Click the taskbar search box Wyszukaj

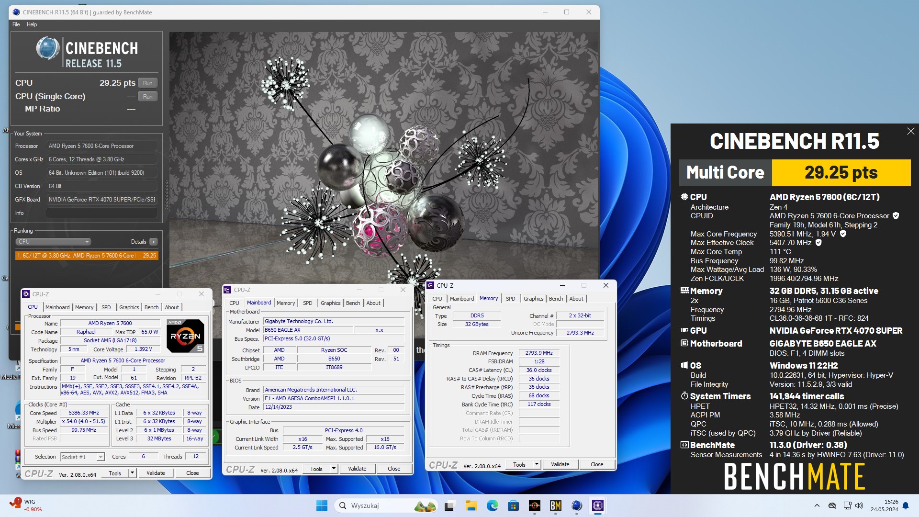(x=386, y=506)
